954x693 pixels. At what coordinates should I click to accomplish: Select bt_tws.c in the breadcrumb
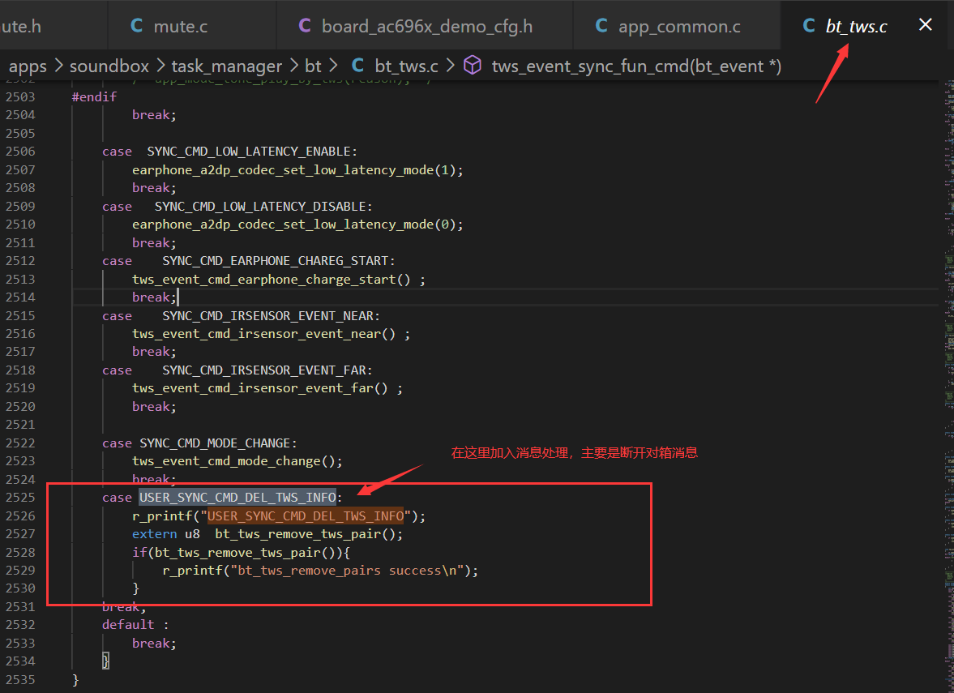pyautogui.click(x=406, y=66)
